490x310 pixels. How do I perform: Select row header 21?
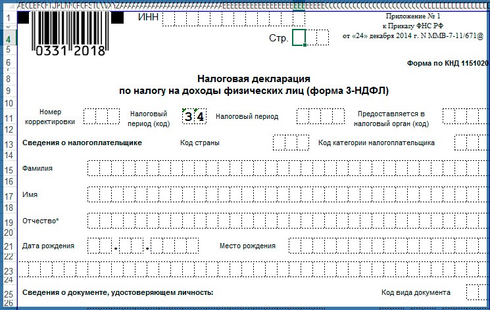click(x=8, y=247)
